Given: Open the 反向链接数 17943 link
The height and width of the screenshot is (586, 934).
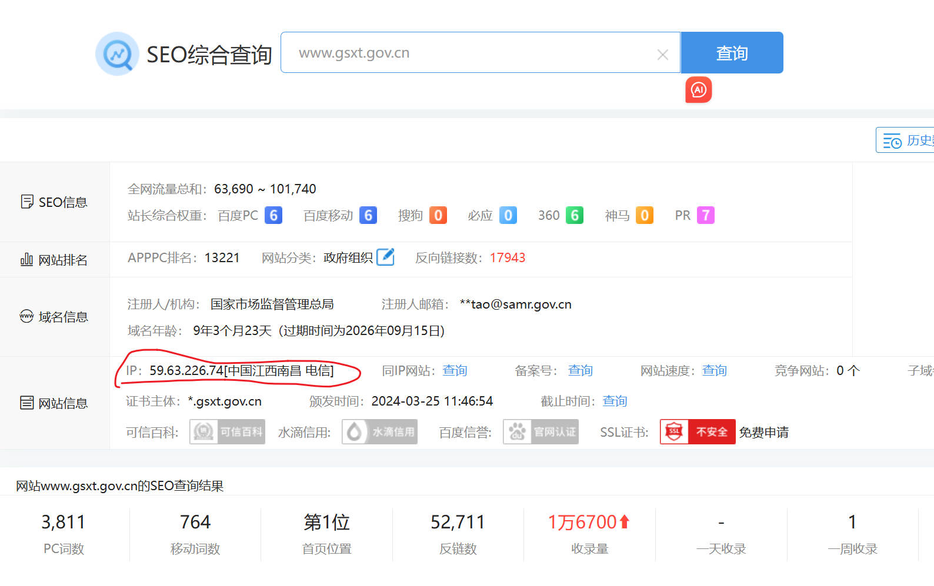Looking at the screenshot, I should (x=507, y=258).
